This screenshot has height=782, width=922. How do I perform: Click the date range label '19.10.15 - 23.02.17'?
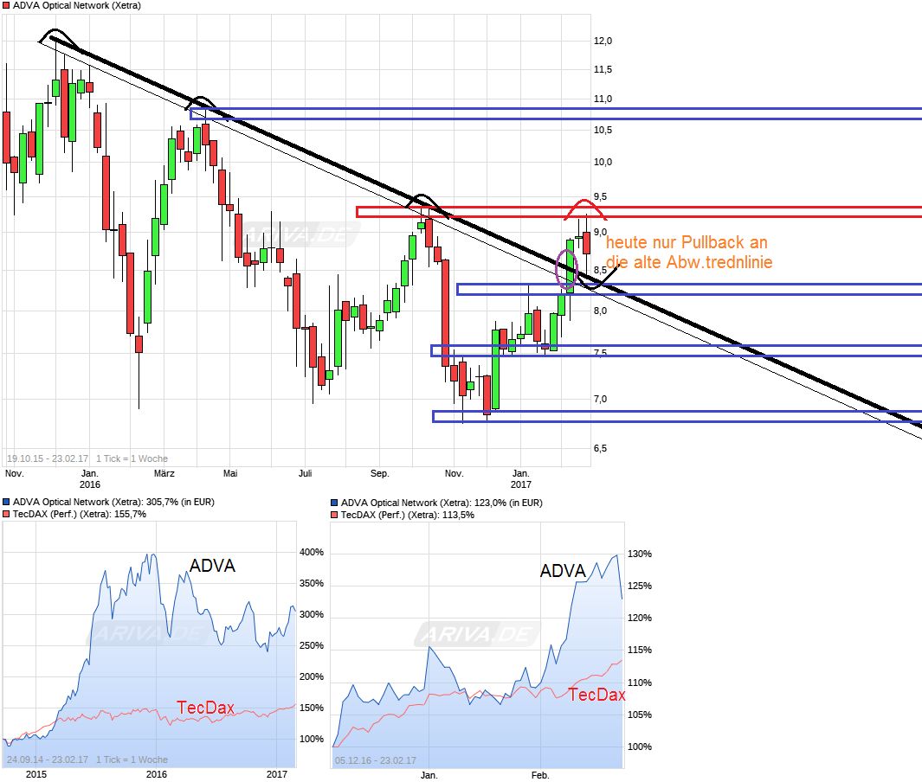click(48, 458)
